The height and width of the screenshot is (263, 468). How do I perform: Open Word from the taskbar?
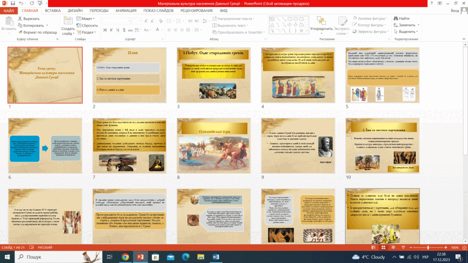(x=216, y=257)
